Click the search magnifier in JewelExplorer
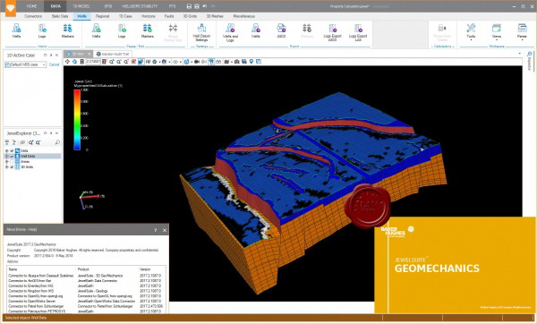Image resolution: width=537 pixels, height=324 pixels. pos(57,142)
